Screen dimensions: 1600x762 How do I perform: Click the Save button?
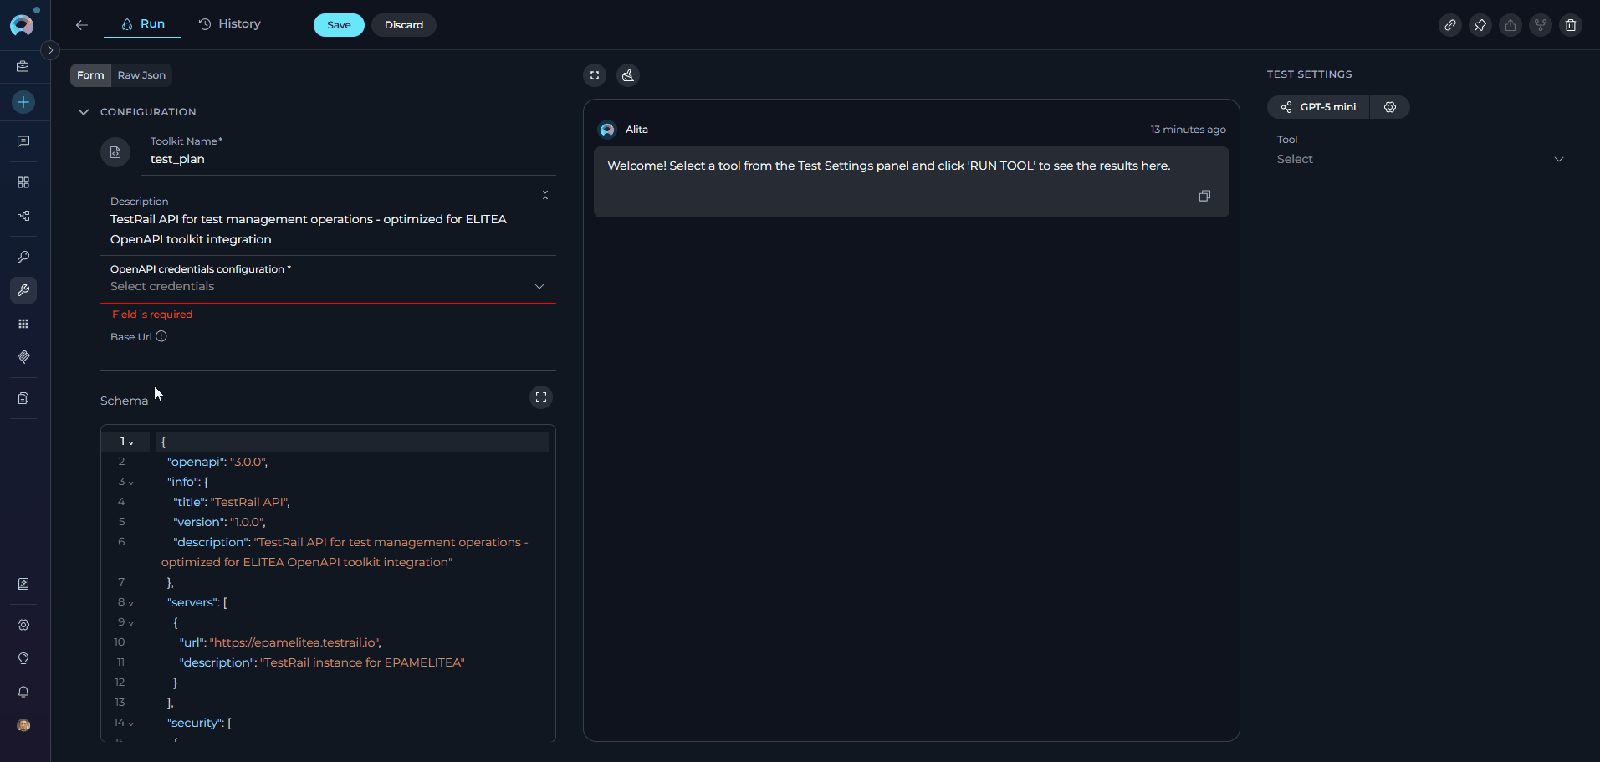[339, 25]
